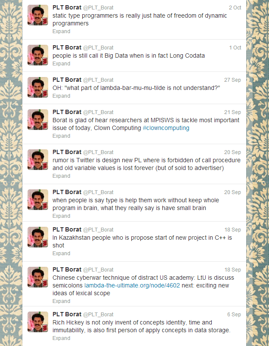Click @PLT_Borat handle on the 1 Oct tweet

coord(98,48)
